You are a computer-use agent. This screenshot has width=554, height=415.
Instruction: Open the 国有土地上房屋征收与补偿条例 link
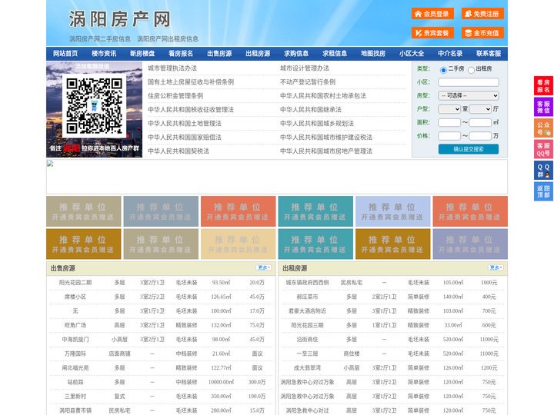click(x=191, y=82)
